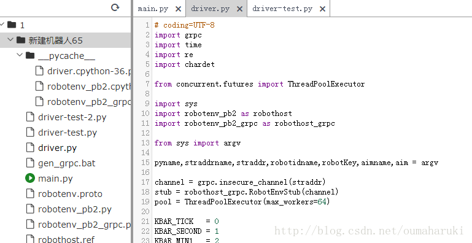The image size is (472, 243).
Task: Open driver-test-2.py in the file tree
Action: pyautogui.click(x=72, y=117)
